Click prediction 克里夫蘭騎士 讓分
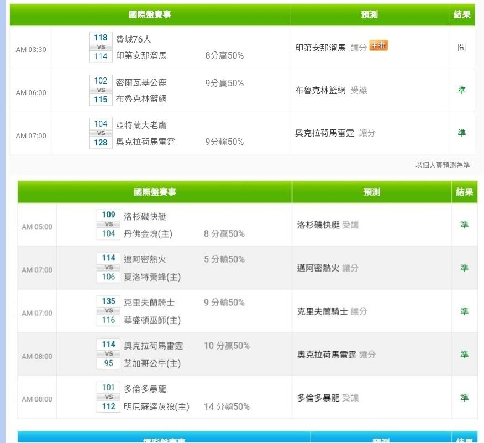 pos(332,311)
